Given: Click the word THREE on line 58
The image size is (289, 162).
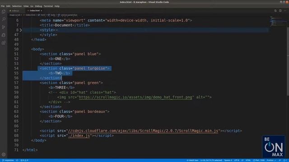Looking at the screenshot, I should pos(60,88).
